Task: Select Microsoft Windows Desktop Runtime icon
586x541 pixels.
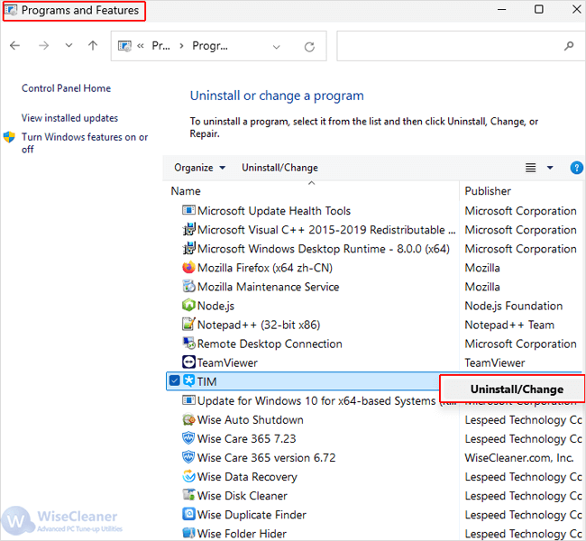Action: [x=188, y=248]
